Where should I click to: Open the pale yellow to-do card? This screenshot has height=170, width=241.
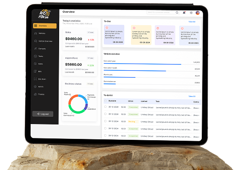tap(141, 35)
